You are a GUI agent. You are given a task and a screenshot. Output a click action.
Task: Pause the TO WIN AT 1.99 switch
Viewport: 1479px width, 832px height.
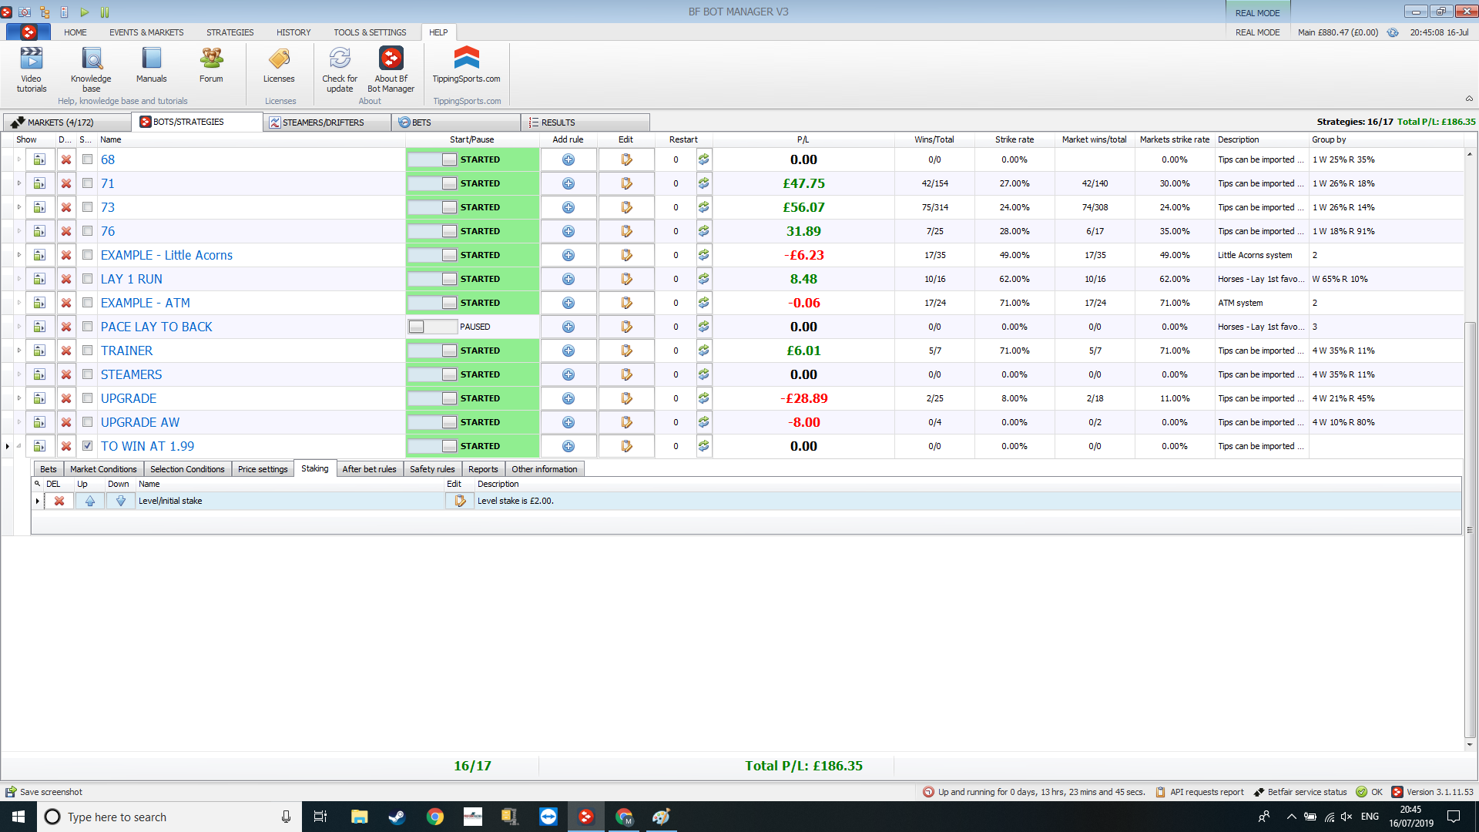point(433,446)
